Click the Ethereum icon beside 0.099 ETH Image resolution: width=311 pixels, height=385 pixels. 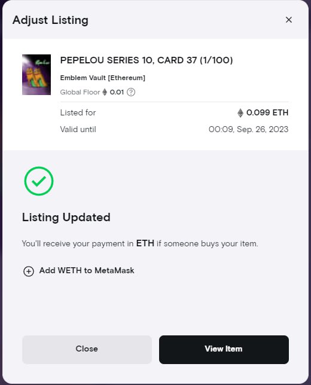coord(240,113)
